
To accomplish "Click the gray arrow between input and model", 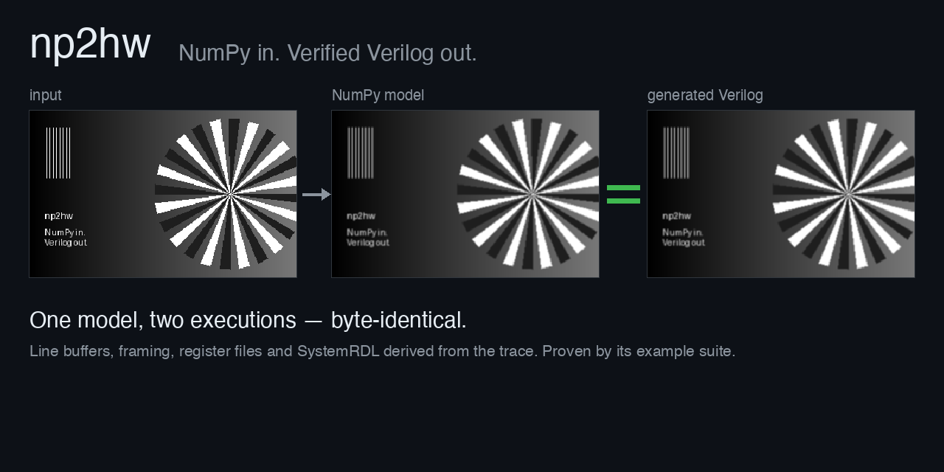I will point(316,194).
